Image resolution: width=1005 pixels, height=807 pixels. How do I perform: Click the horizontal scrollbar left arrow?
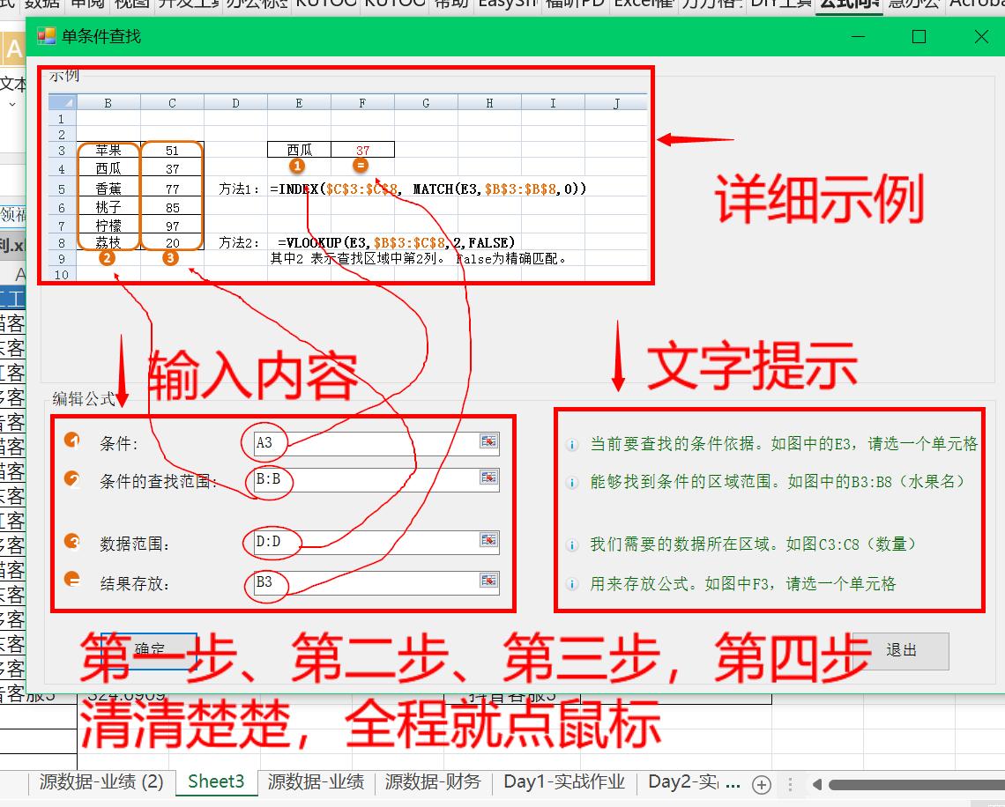click(x=817, y=784)
